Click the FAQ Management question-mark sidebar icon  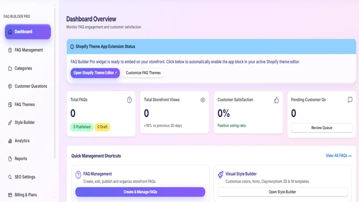pyautogui.click(x=10, y=50)
